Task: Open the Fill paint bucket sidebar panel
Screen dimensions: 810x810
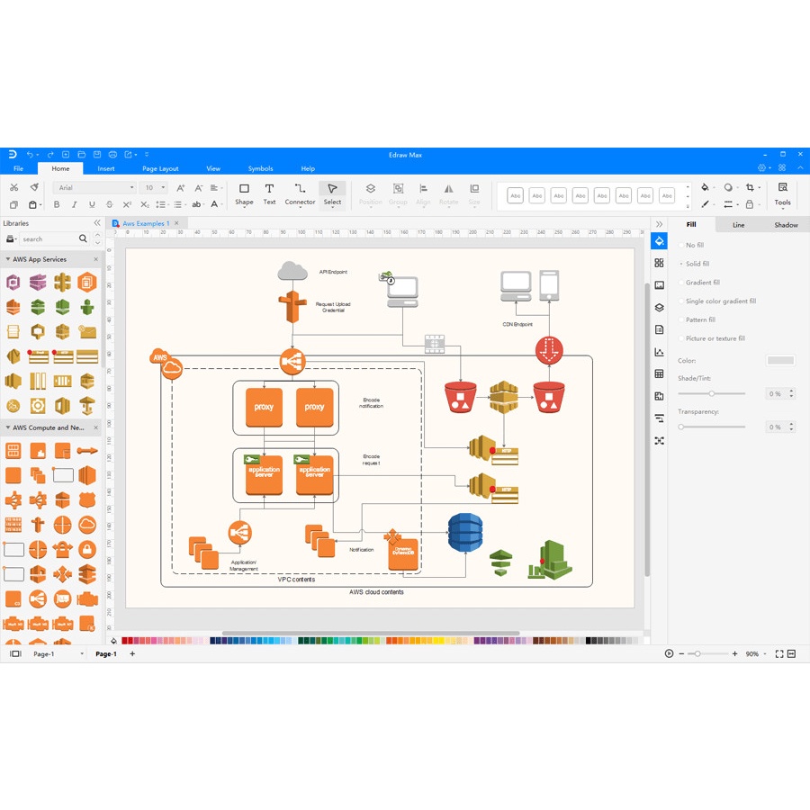Action: click(x=659, y=240)
